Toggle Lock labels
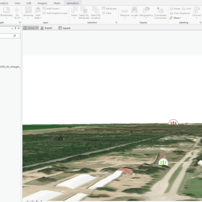Viewport: 202px width, 202px height. (186, 9)
